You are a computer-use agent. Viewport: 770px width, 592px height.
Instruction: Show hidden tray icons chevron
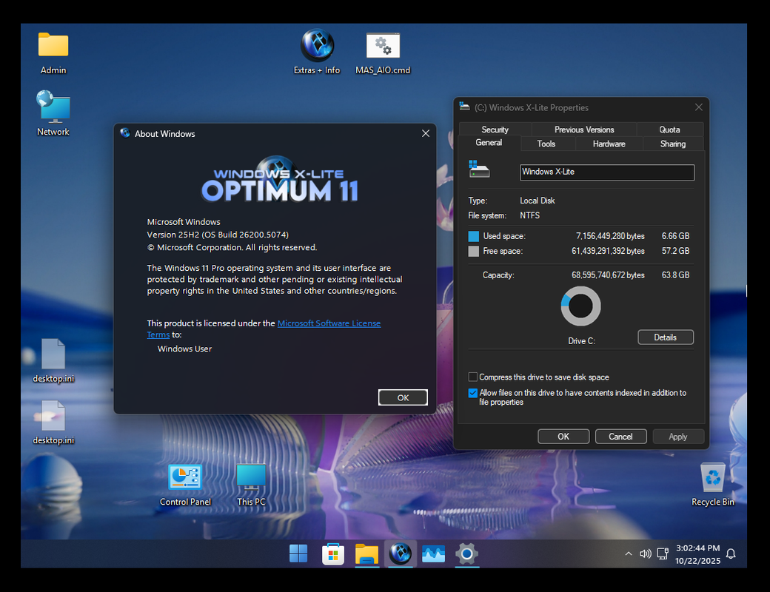coord(628,554)
